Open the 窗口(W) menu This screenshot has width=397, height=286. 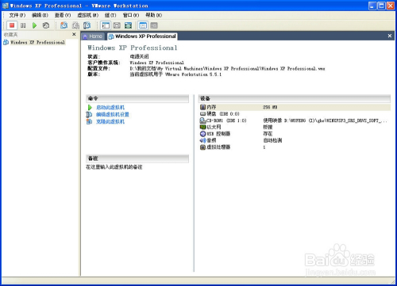pos(131,15)
